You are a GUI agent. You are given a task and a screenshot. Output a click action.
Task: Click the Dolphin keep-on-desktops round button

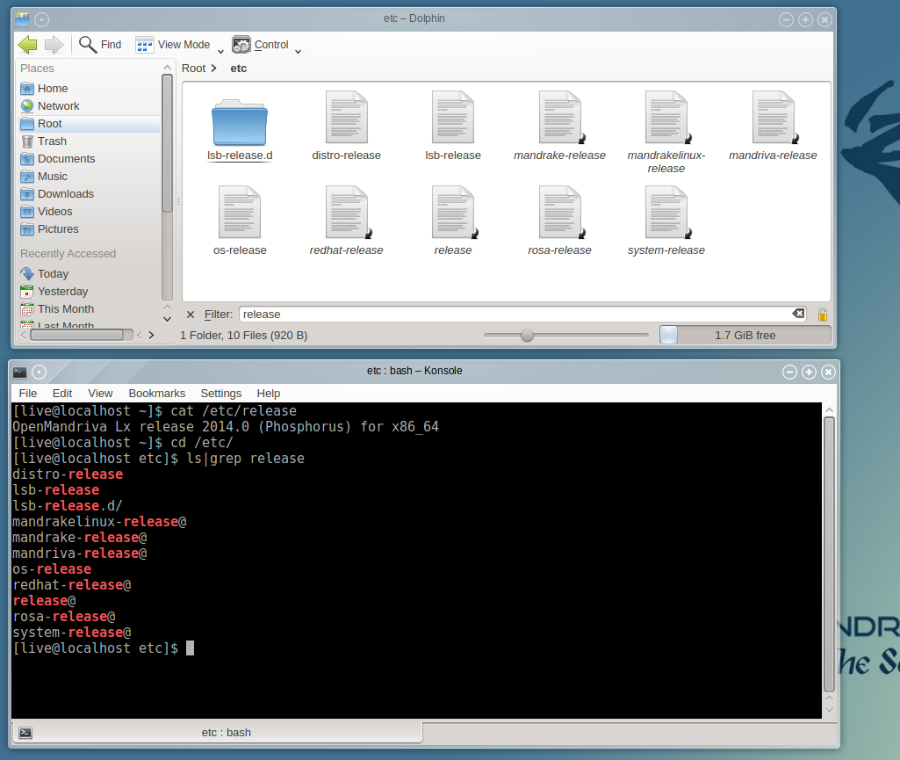[42, 19]
